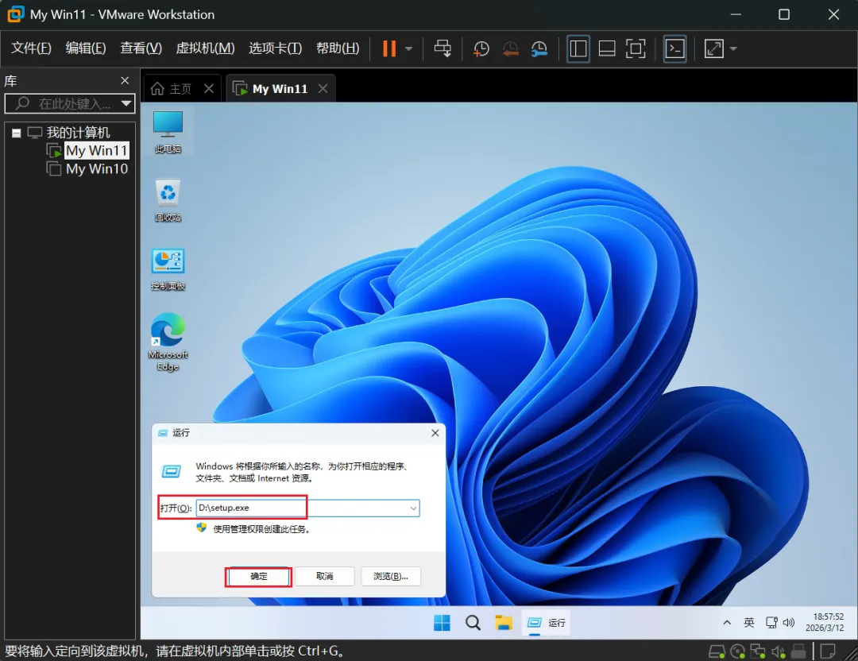Screen dimensions: 858x661
Task: Click the 英 input method indicator
Action: [x=749, y=623]
